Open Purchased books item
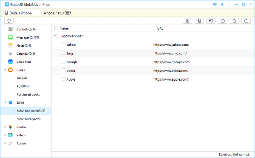The image size is (255, 158). [28, 94]
